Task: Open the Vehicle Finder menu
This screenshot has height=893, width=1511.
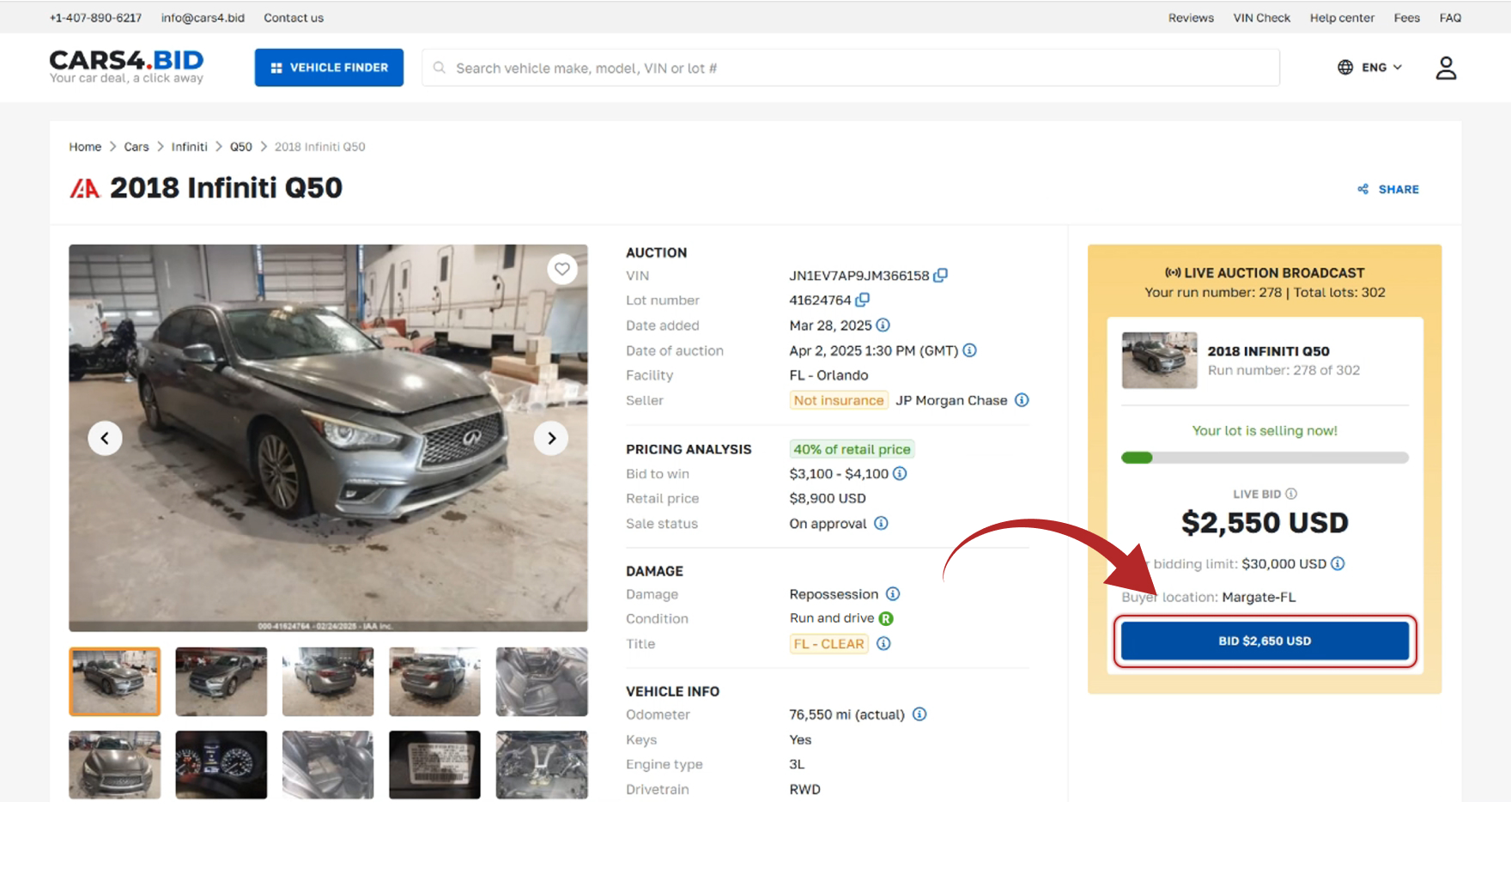Action: pos(329,68)
